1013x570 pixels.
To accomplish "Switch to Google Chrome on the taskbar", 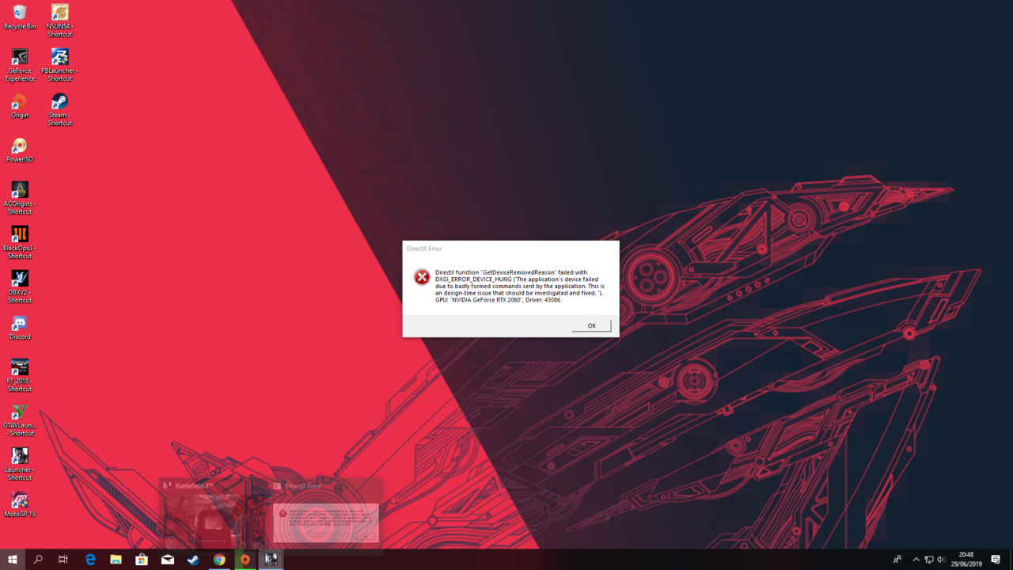I will coord(219,560).
